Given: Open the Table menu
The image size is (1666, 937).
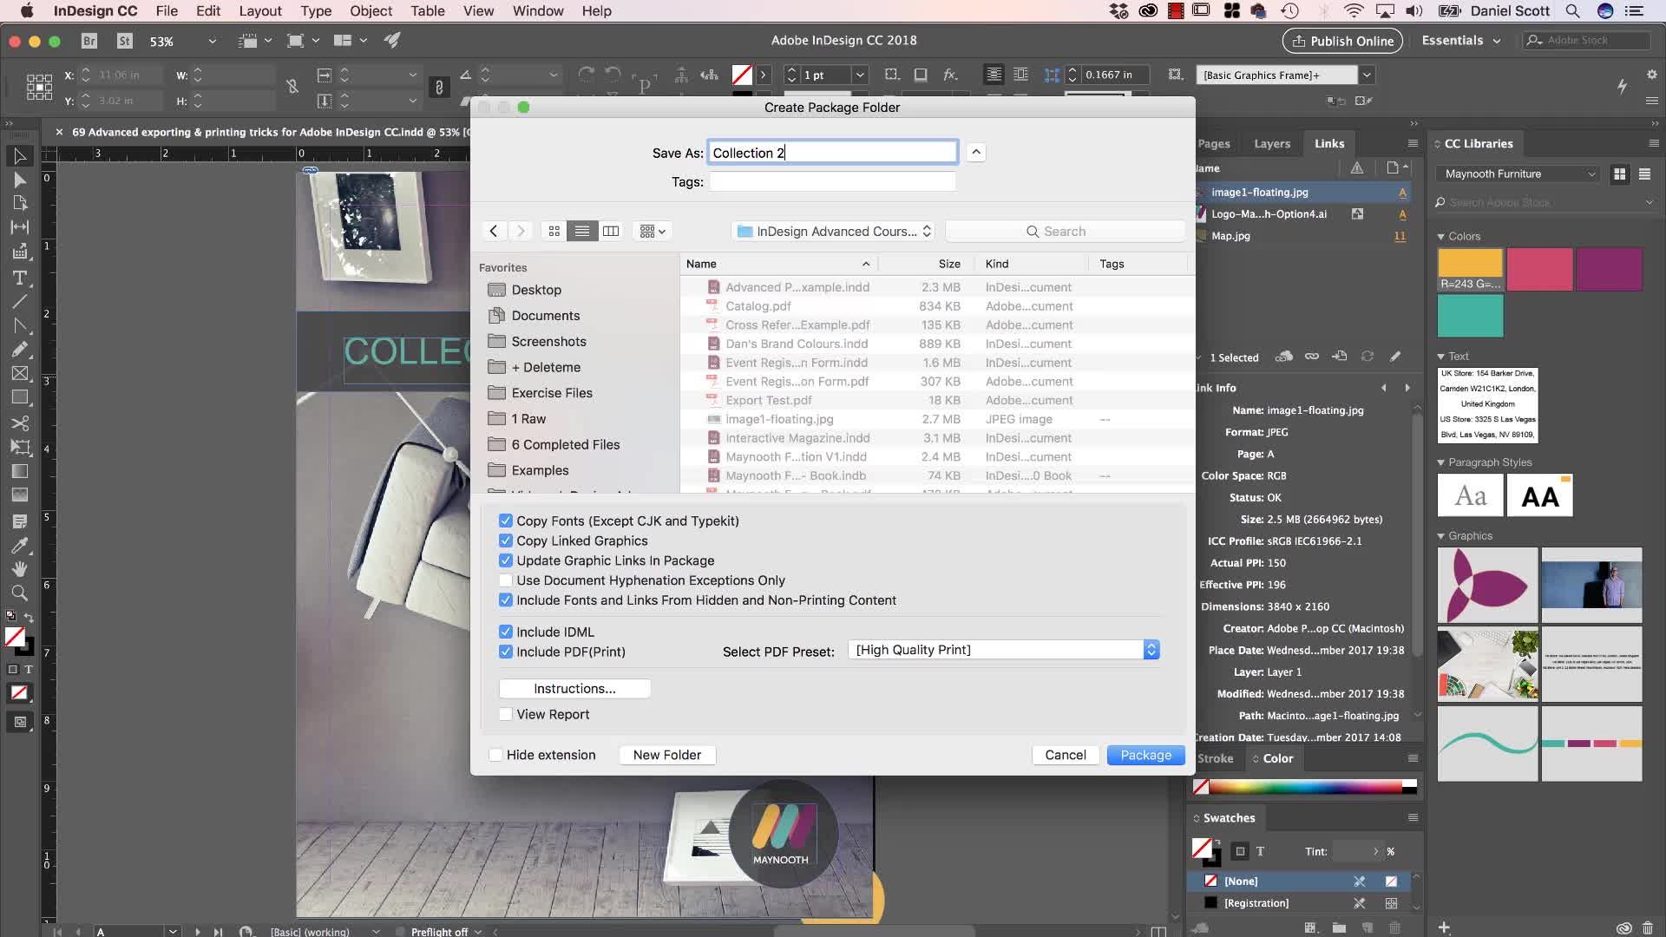Looking at the screenshot, I should point(427,11).
